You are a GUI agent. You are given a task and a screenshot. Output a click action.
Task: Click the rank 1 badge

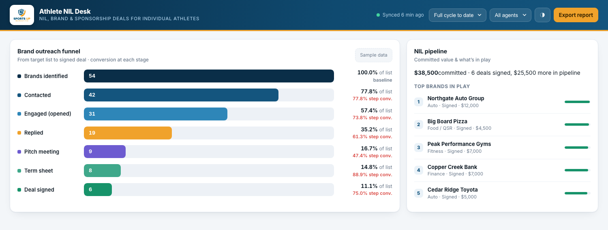click(419, 102)
